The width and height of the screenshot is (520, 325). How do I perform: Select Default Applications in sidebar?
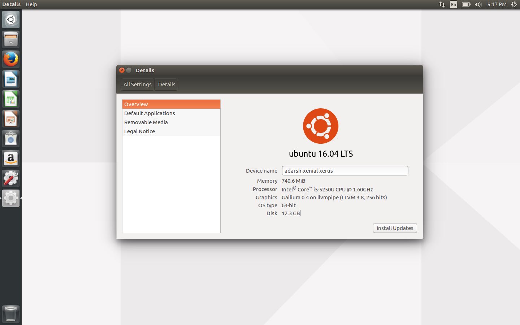click(171, 113)
